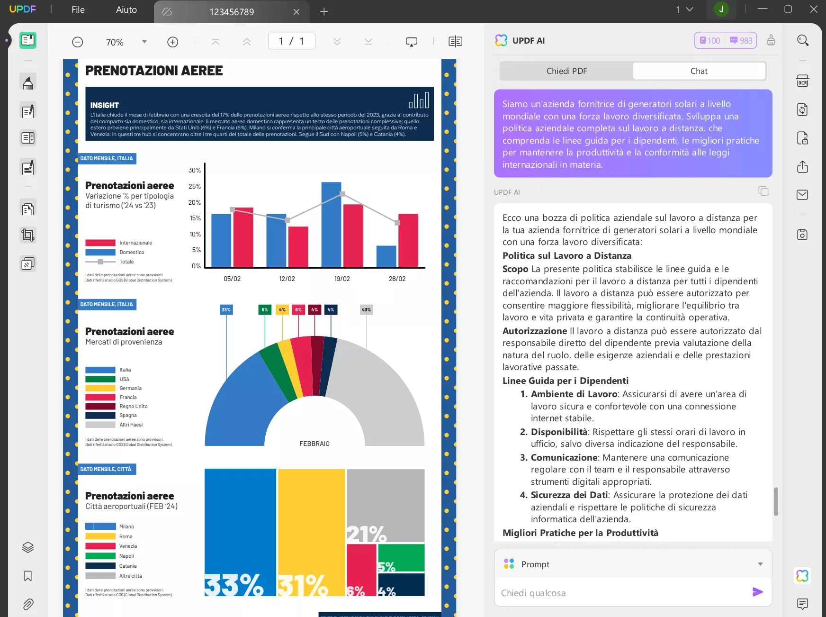Open search magnifier in right sidebar

click(x=803, y=40)
